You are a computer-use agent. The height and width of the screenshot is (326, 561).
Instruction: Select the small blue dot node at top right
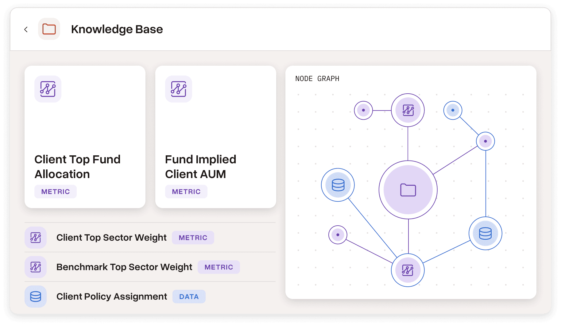[x=453, y=110]
